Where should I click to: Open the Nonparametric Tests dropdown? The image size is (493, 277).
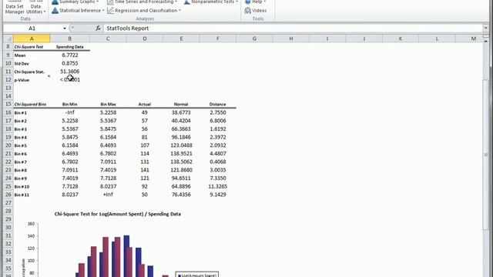tap(211, 2)
